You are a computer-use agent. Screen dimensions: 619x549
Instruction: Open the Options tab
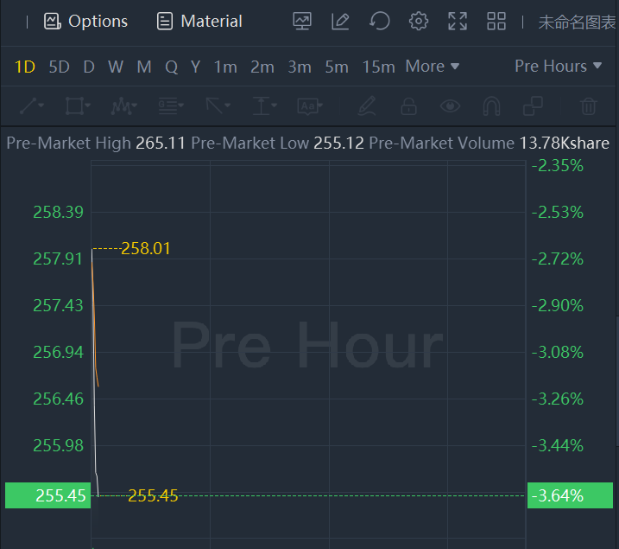point(86,22)
